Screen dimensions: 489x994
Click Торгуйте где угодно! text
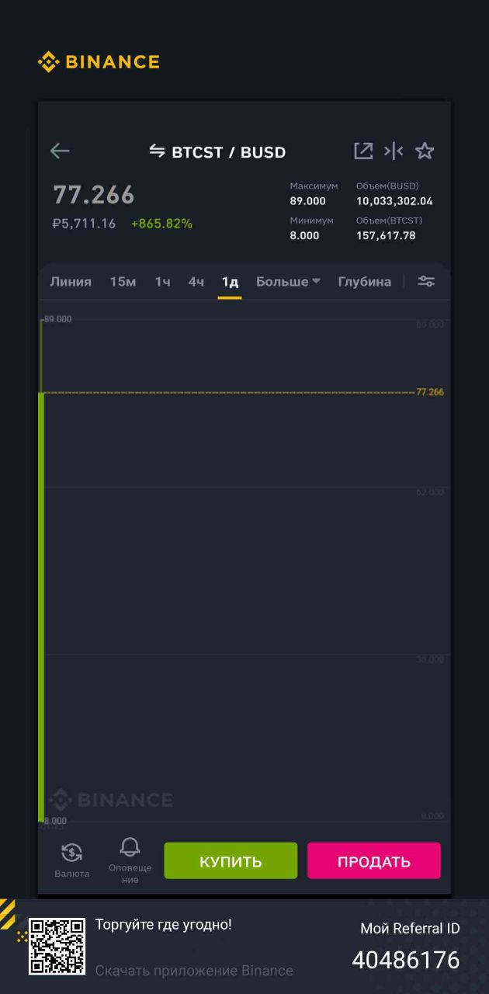(164, 925)
